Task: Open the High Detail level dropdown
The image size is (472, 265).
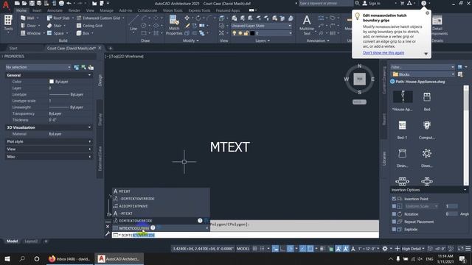Action: coord(413,249)
